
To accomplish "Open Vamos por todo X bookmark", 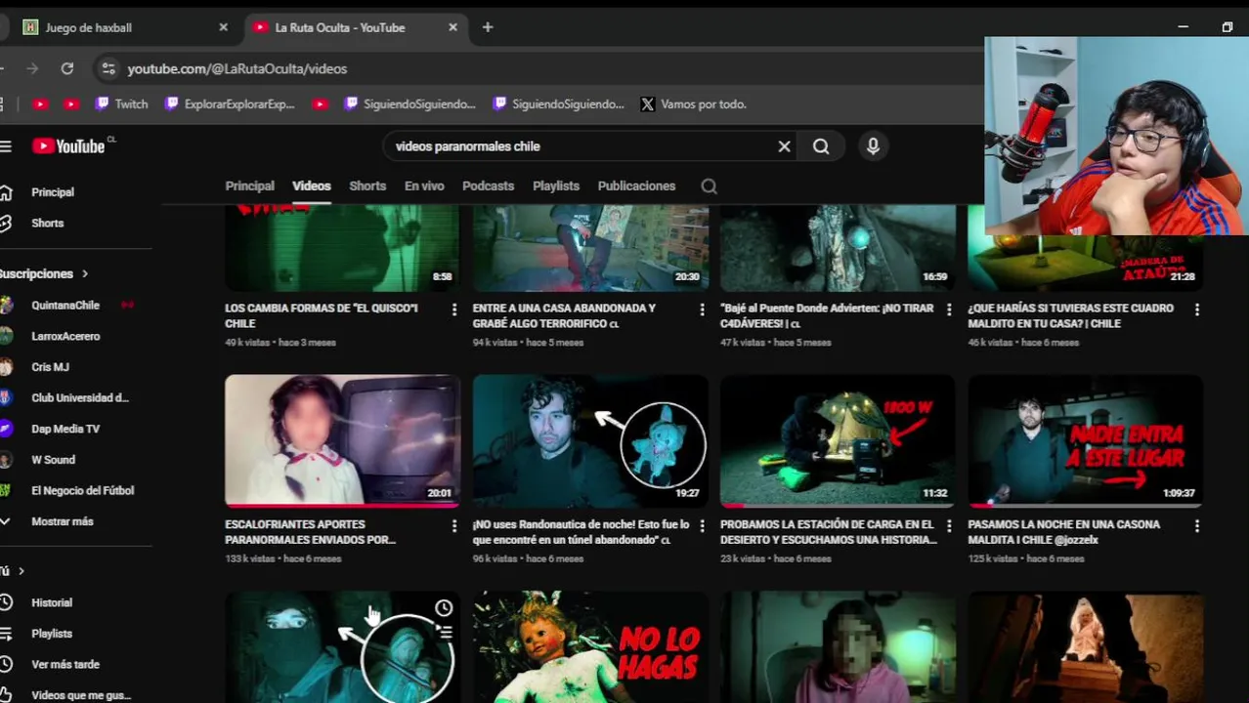I will (x=694, y=103).
